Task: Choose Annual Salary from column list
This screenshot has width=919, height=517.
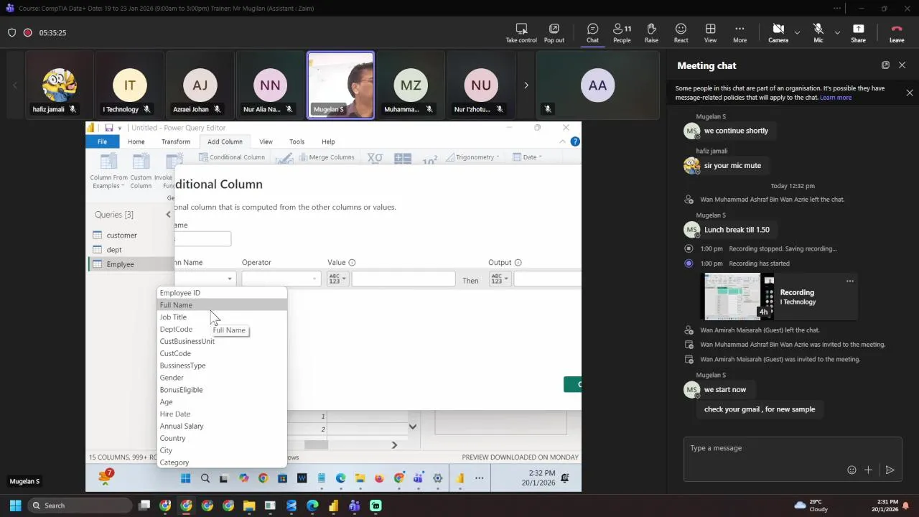Action: [x=222, y=426]
